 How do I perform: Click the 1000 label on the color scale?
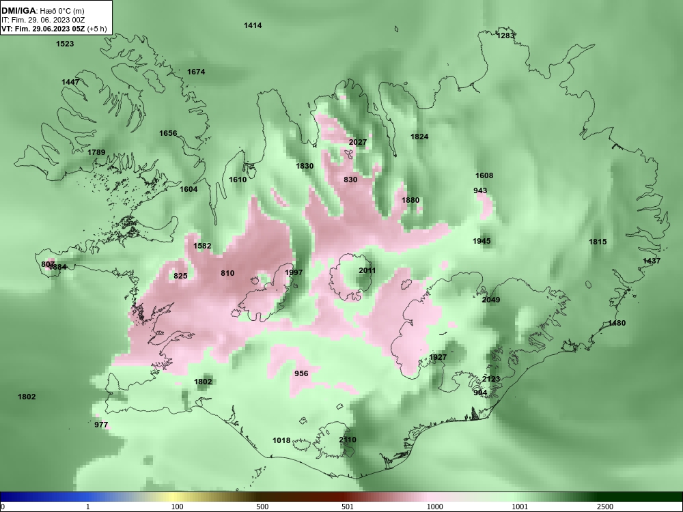point(434,507)
